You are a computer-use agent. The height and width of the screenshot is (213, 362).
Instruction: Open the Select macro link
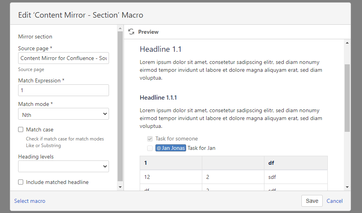tap(30, 201)
